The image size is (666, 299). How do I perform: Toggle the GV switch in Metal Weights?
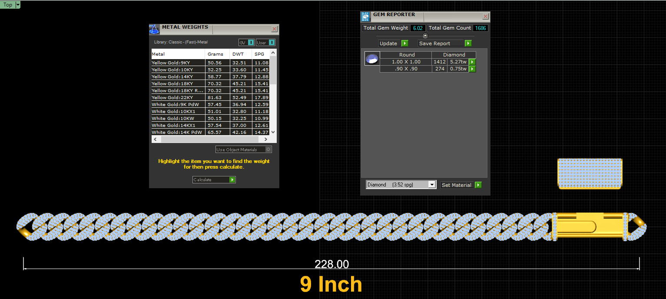(x=251, y=43)
